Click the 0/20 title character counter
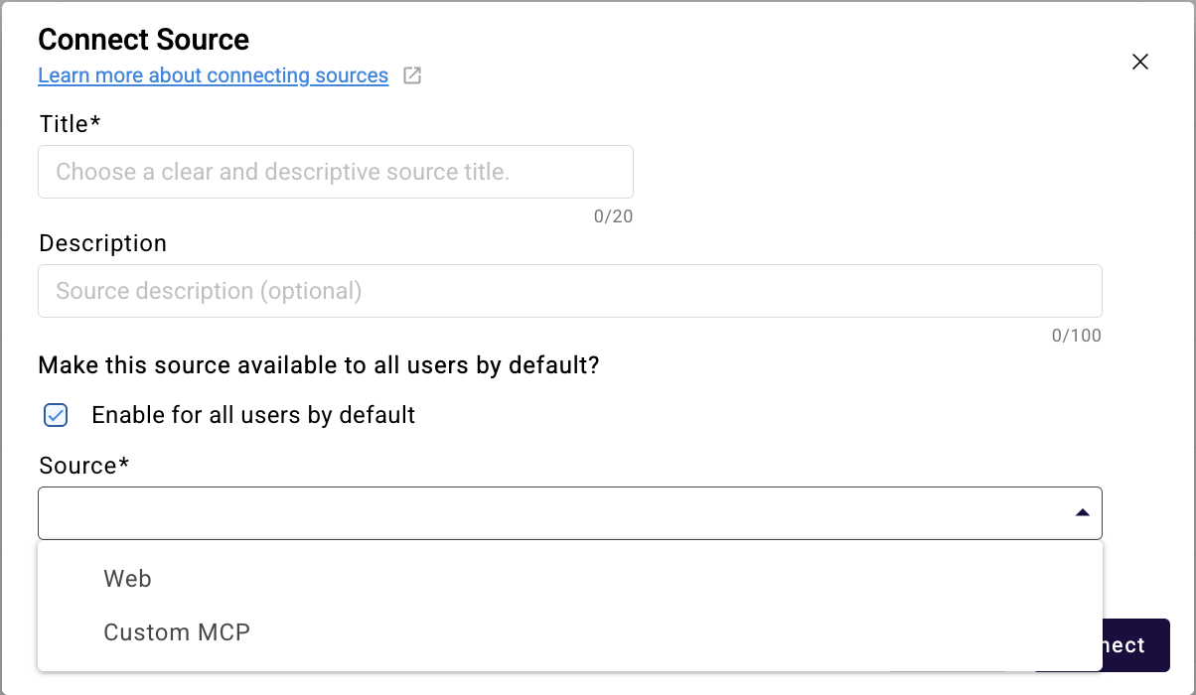 click(613, 216)
